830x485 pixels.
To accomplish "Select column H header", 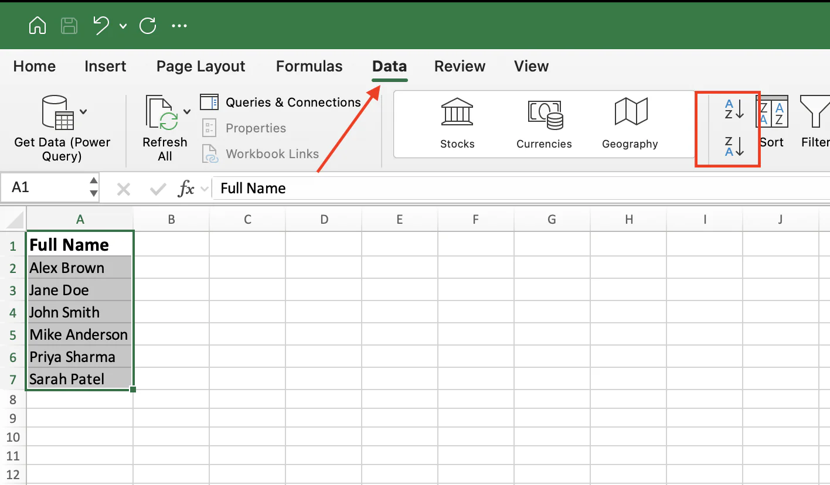I will [628, 220].
